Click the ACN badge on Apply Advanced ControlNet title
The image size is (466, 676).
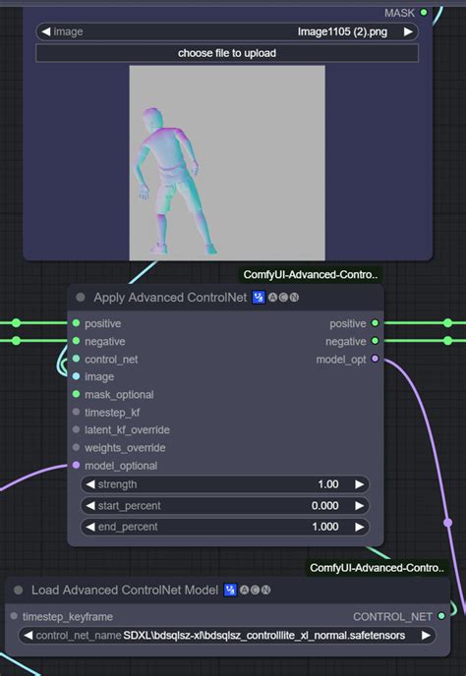tap(283, 297)
